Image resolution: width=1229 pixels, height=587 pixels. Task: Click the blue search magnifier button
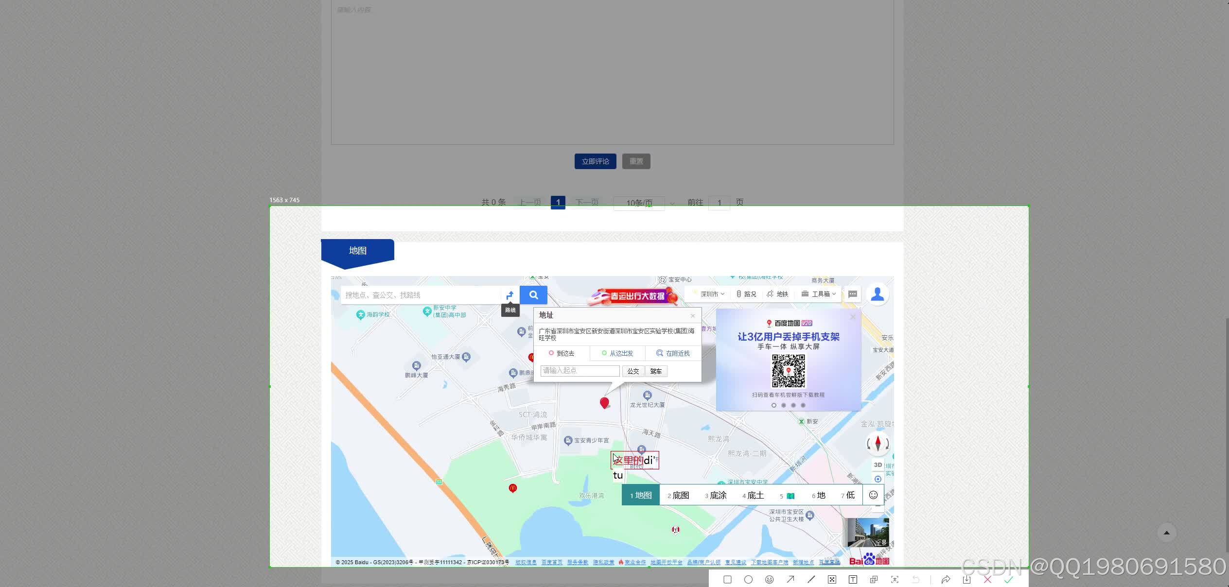[533, 294]
